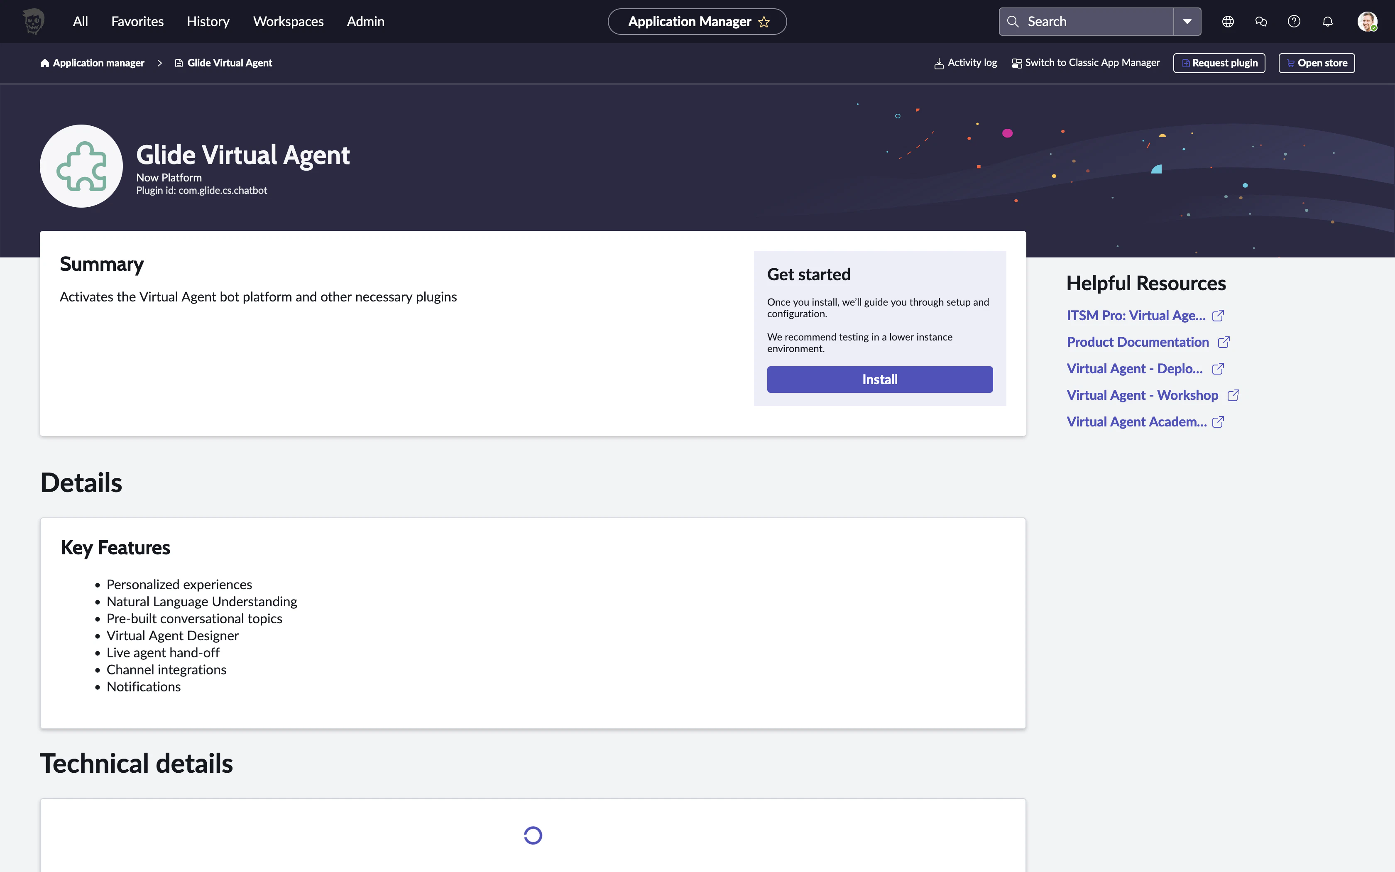Click the Live agent hand-off feature
The width and height of the screenshot is (1395, 872).
163,653
